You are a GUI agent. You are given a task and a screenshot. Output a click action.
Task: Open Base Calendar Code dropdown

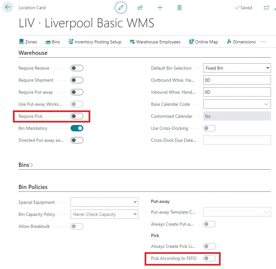[266, 104]
